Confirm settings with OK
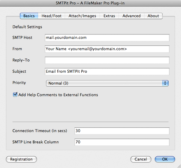The height and width of the screenshot is (168, 181). [x=165, y=159]
